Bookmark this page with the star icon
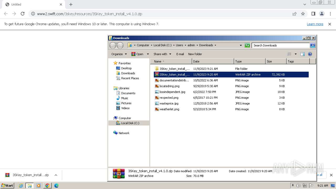Viewport: 336px width, 189px height. (303, 14)
